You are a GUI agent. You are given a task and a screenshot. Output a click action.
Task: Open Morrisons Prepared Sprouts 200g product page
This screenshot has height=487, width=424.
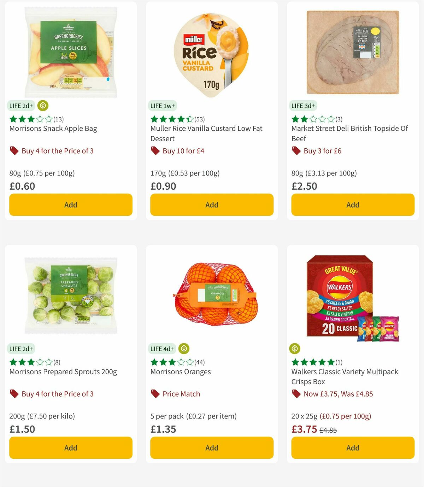(63, 372)
